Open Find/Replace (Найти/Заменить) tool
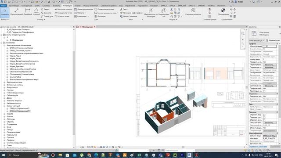Viewport: 281px width, 158px height. (129, 16)
